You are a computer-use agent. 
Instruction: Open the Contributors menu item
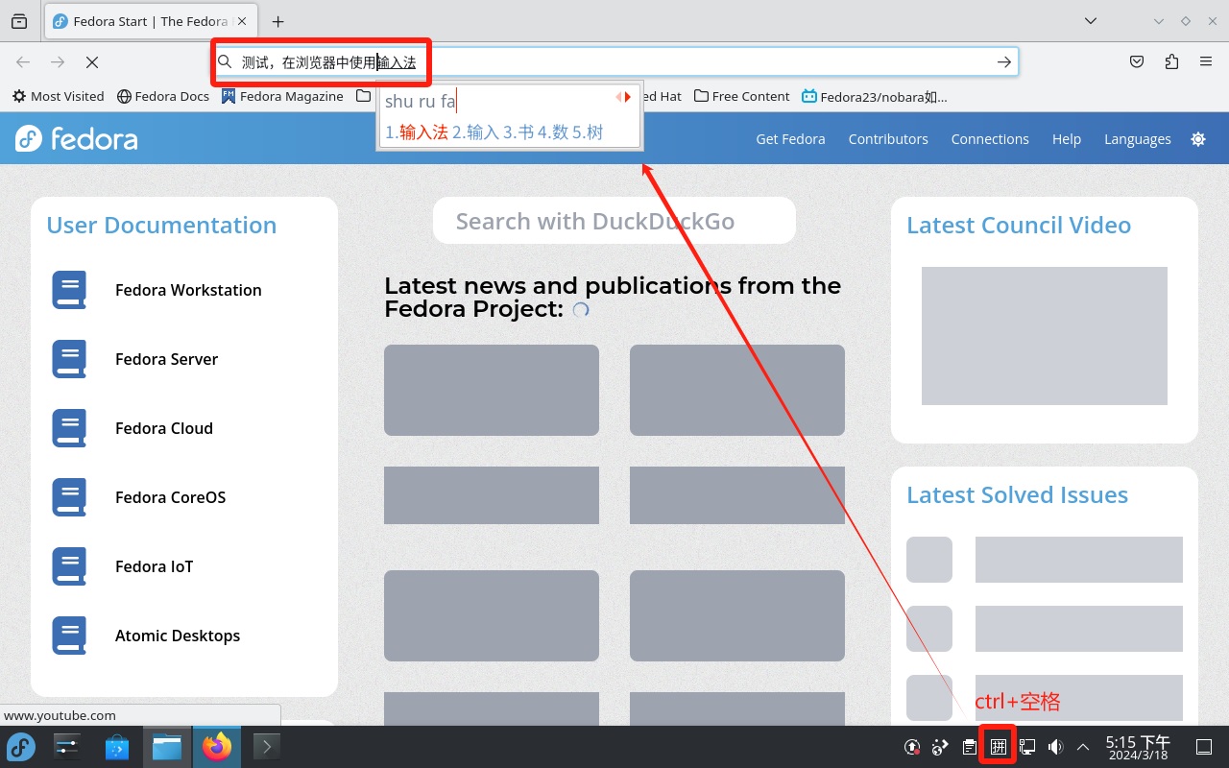coord(887,139)
